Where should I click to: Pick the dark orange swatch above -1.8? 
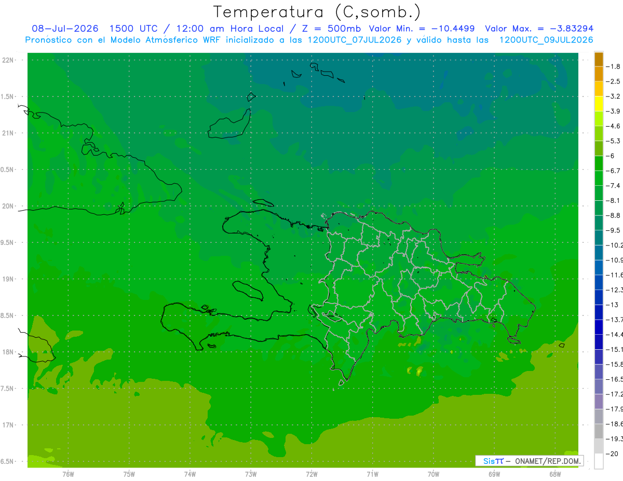pyautogui.click(x=599, y=59)
